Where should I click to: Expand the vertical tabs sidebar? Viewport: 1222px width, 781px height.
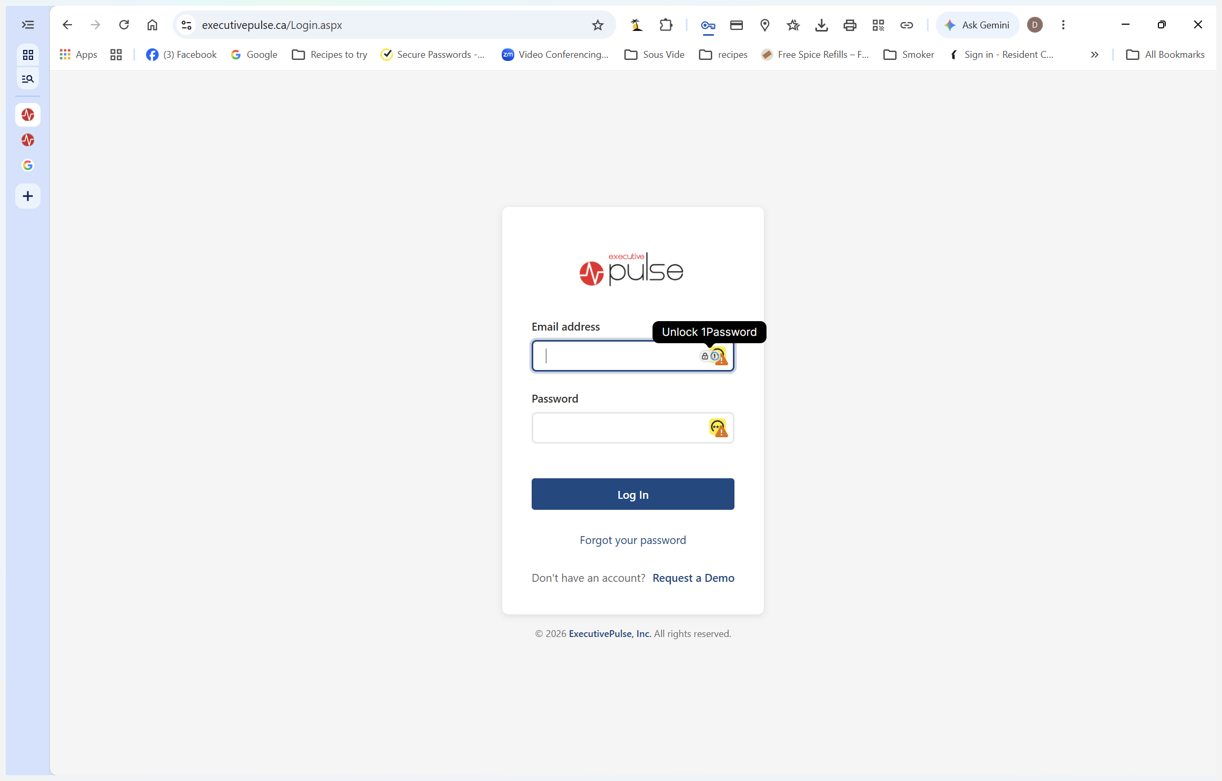point(28,25)
